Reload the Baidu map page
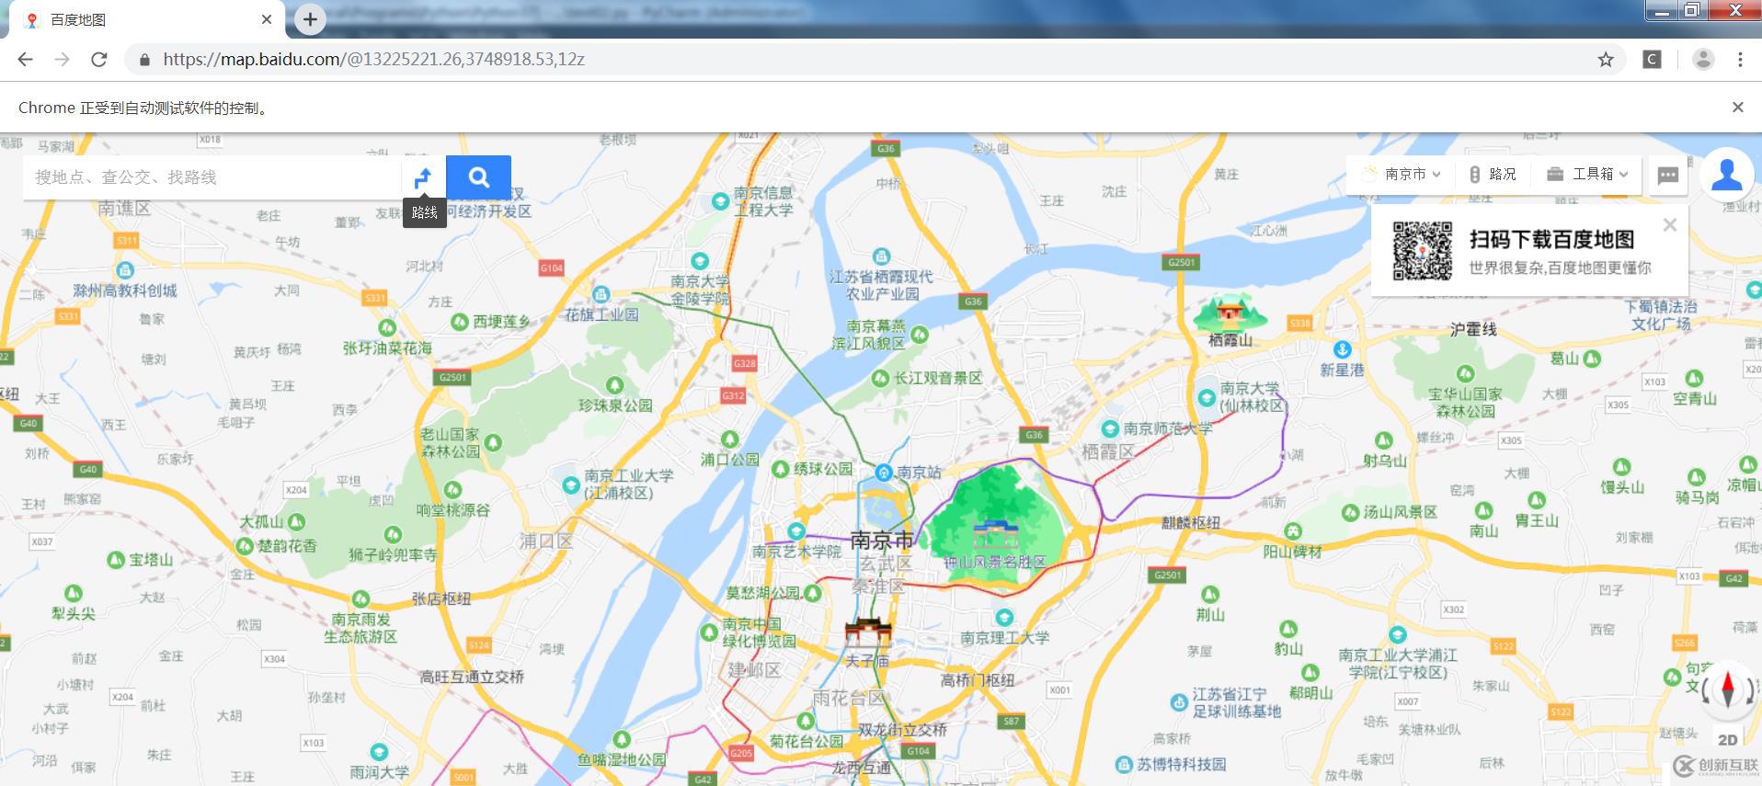1762x786 pixels. [99, 59]
